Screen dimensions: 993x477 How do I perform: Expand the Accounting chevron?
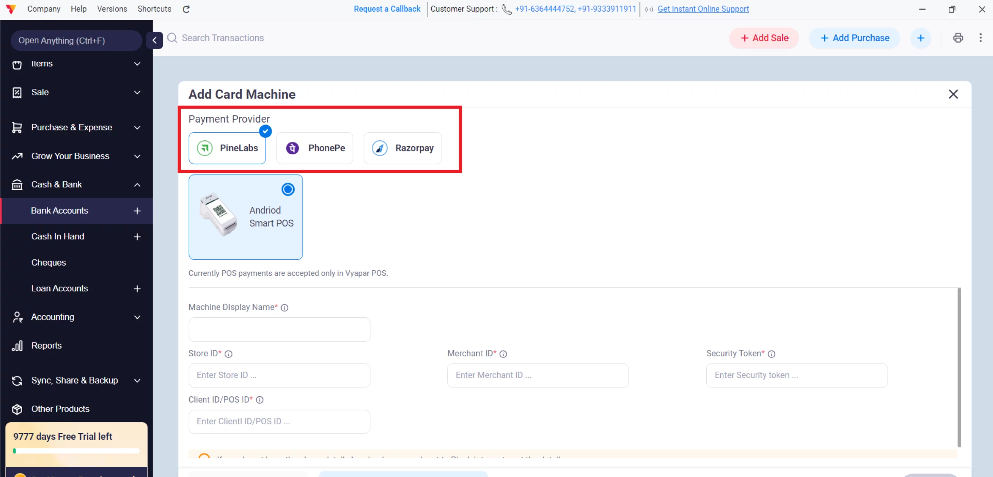coord(137,317)
